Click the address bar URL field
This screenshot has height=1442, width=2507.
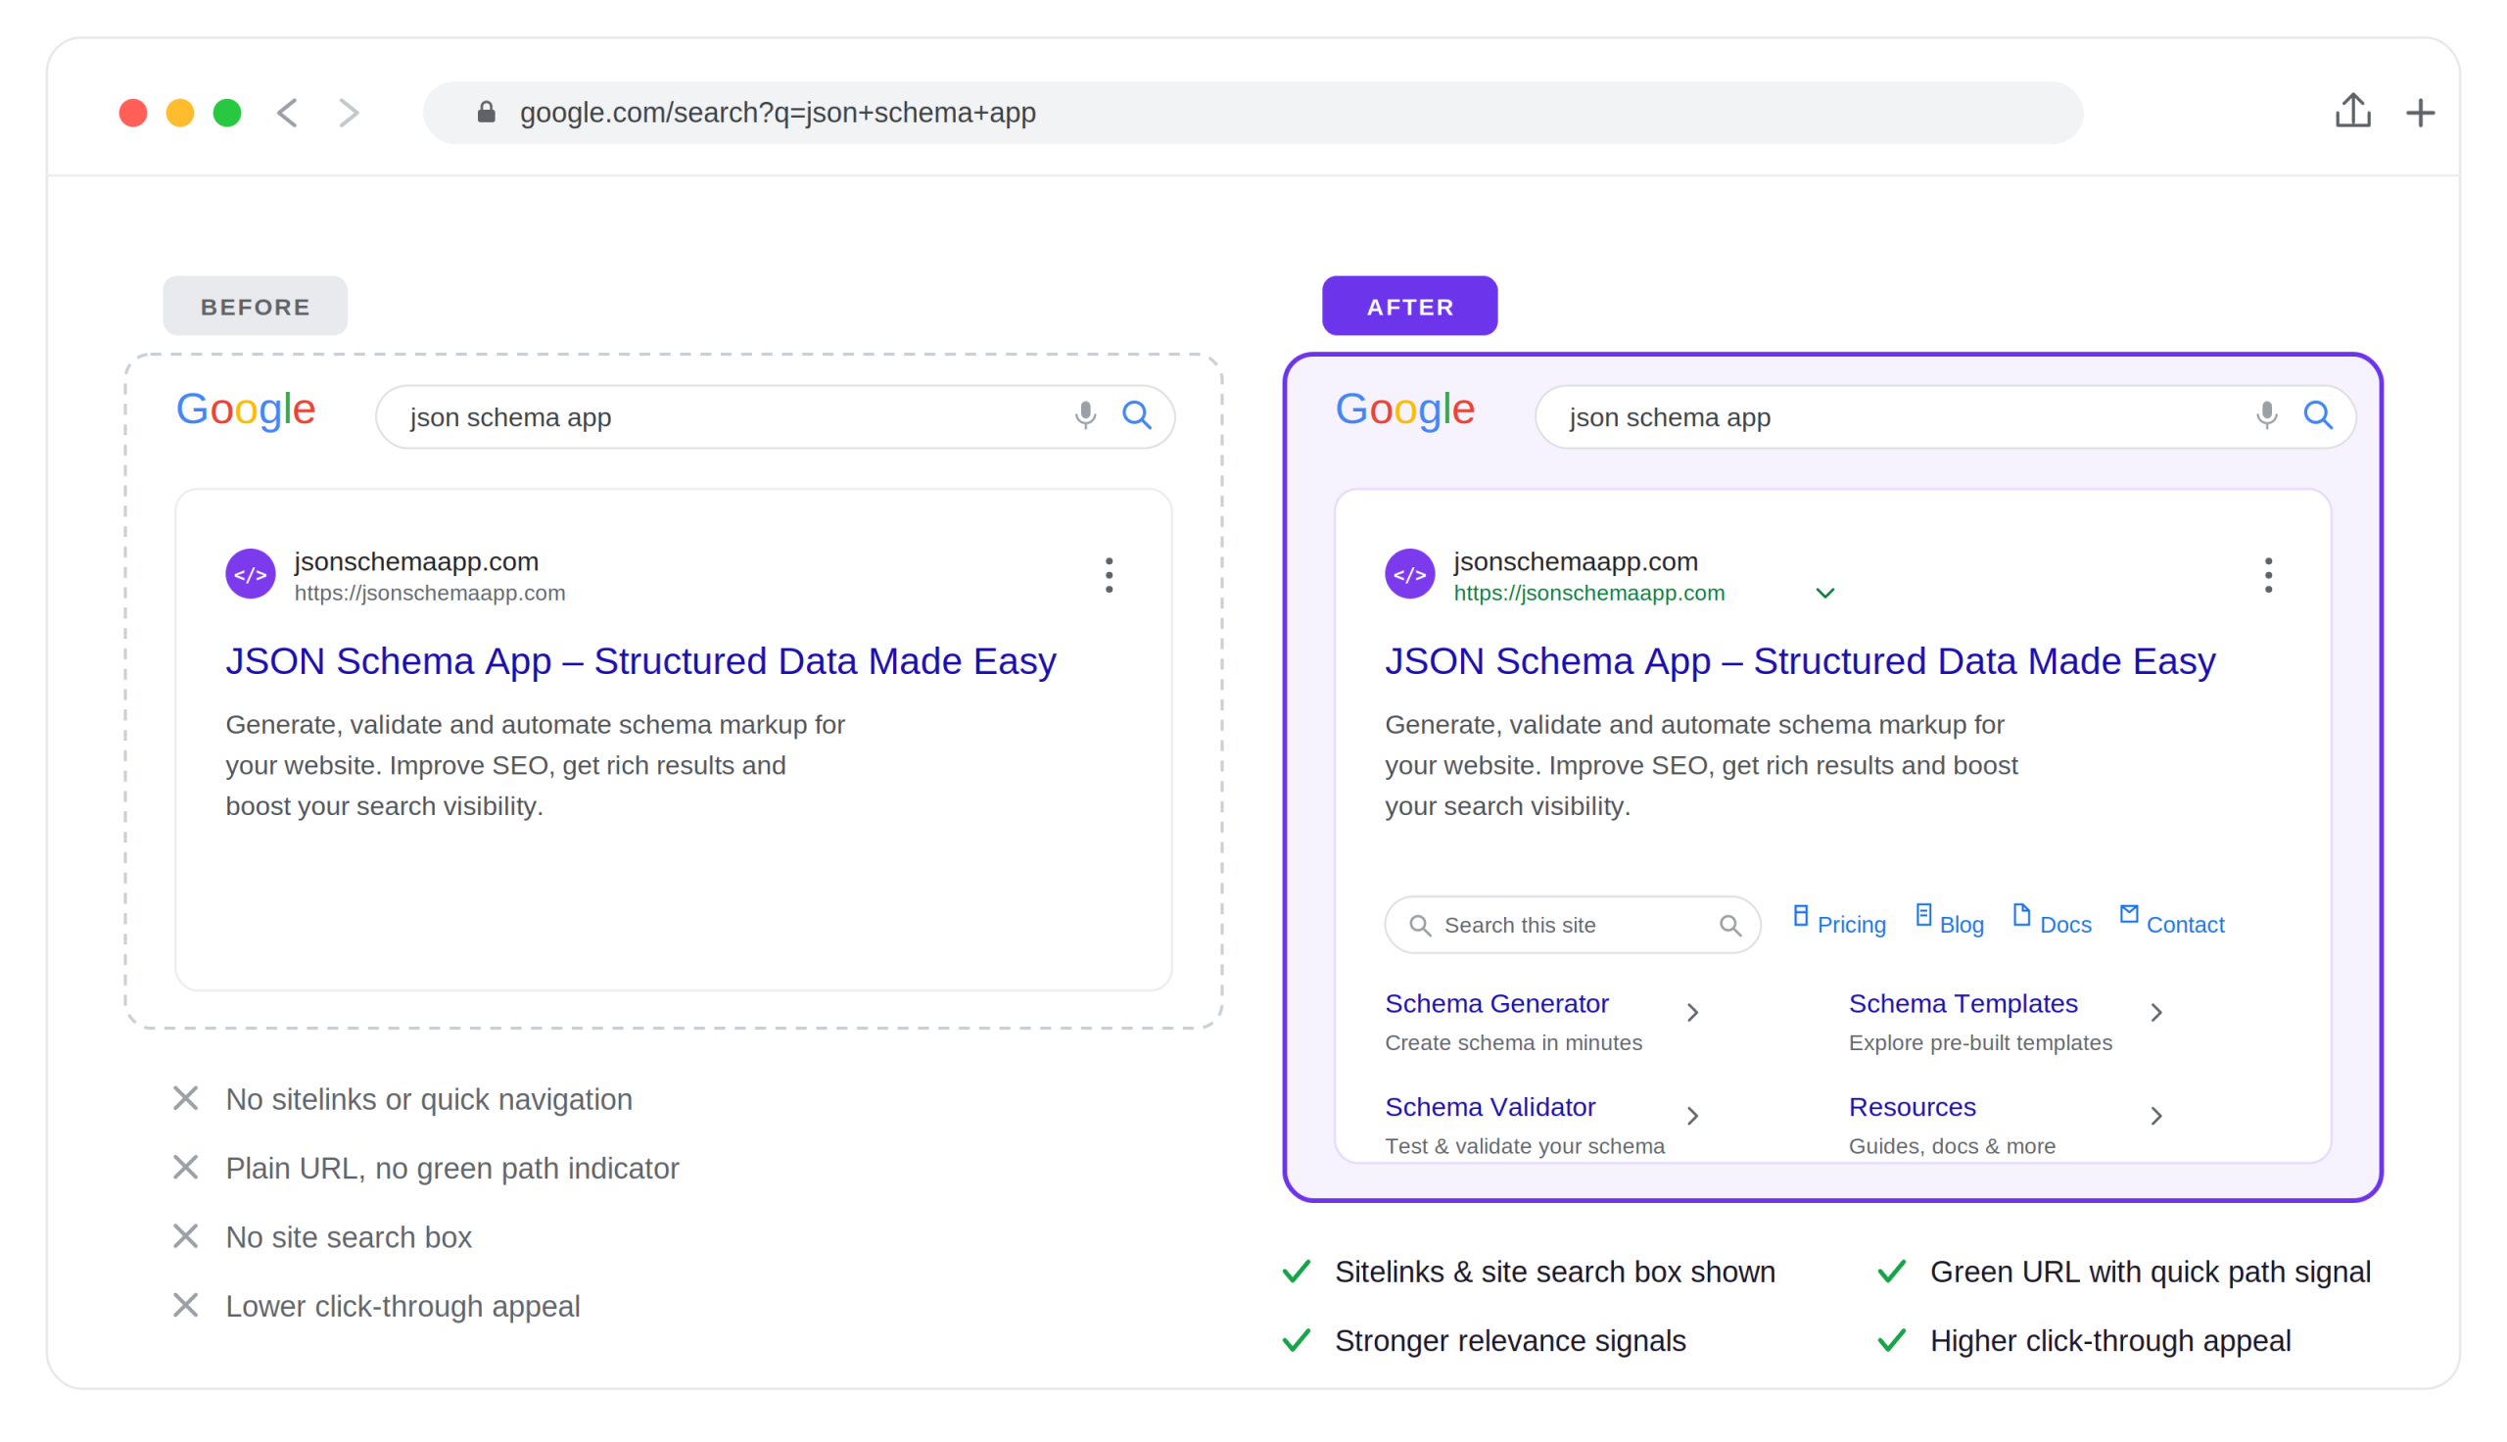1252,113
